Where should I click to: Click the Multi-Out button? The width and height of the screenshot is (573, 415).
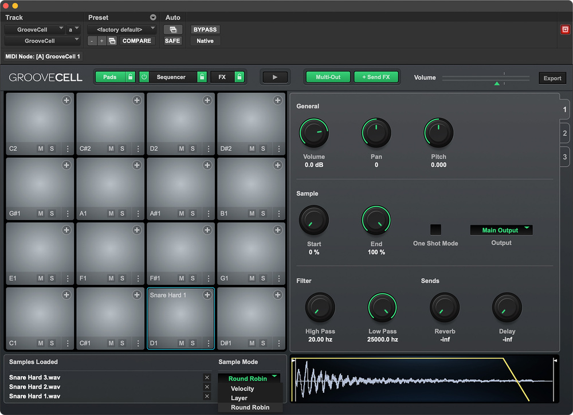tap(328, 77)
